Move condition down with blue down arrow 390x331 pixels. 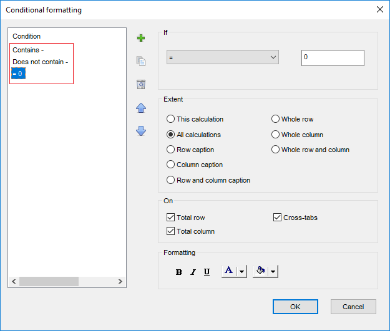(x=141, y=131)
